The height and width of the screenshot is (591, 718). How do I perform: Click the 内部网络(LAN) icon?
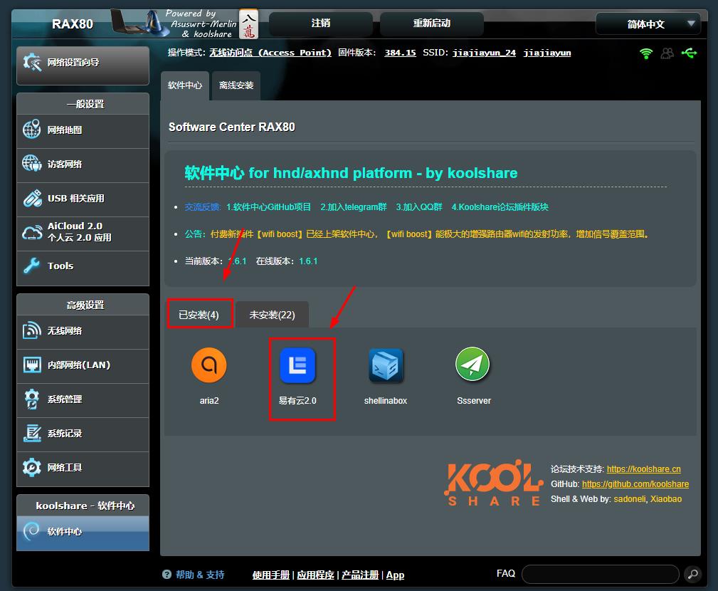32,365
